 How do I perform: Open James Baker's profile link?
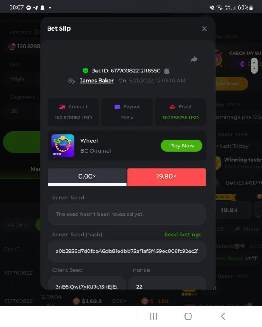click(97, 81)
